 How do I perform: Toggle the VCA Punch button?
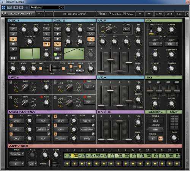click(x=135, y=107)
